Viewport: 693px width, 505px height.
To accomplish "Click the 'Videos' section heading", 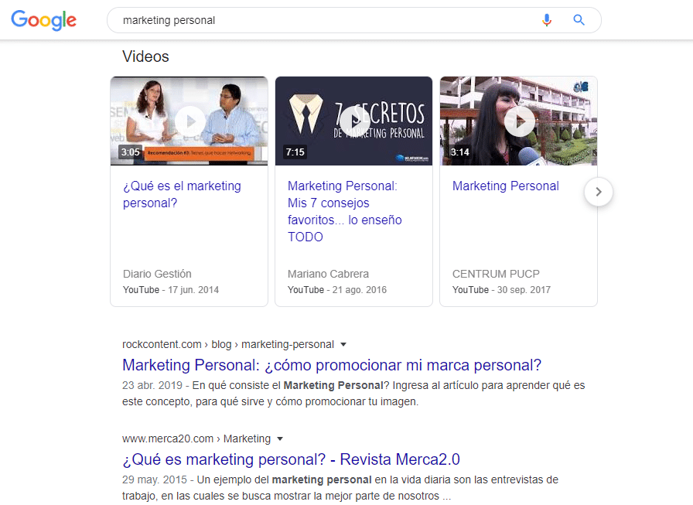I will [145, 56].
